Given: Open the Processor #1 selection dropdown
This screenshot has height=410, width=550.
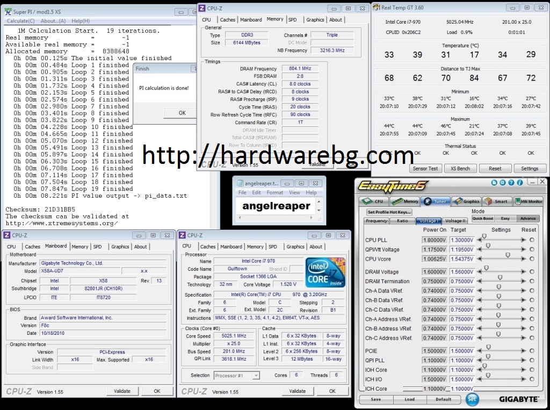Looking at the screenshot, I should point(237,376).
